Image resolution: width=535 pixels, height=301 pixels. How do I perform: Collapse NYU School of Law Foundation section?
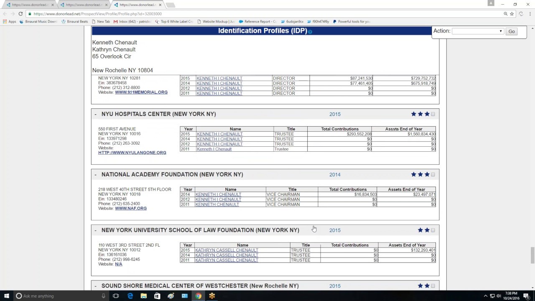click(95, 230)
